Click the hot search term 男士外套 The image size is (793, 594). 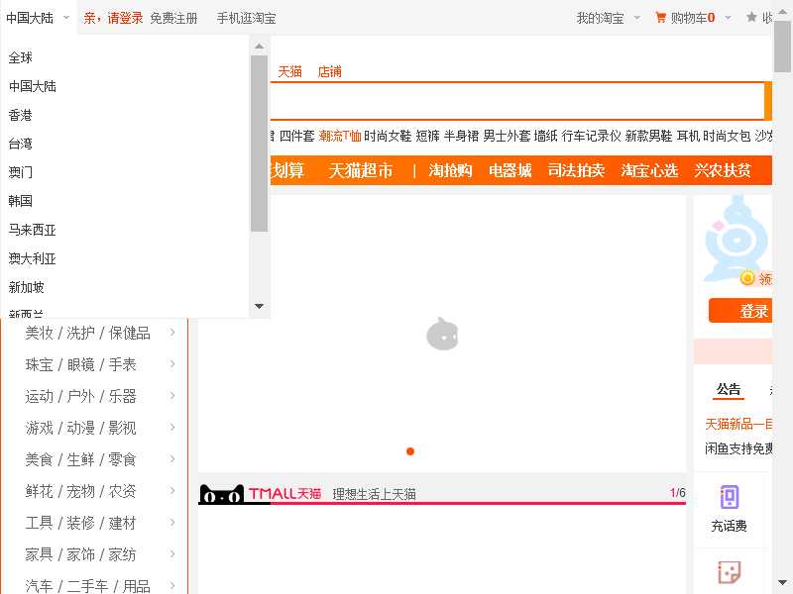tap(507, 136)
